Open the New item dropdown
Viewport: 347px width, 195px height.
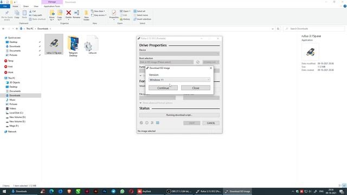click(x=98, y=11)
